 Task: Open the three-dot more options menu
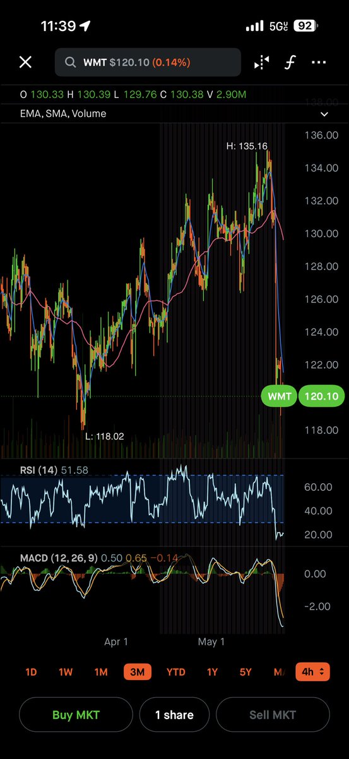coord(319,63)
